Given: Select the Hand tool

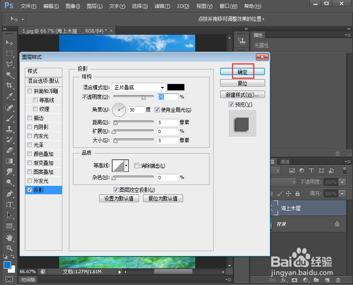Looking at the screenshot, I should click(x=9, y=238).
